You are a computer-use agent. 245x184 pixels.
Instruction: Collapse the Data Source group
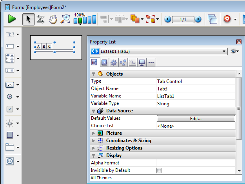(x=93, y=111)
